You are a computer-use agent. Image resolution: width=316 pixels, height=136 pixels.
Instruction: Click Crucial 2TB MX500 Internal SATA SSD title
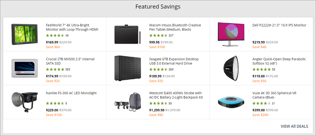pos(70,61)
